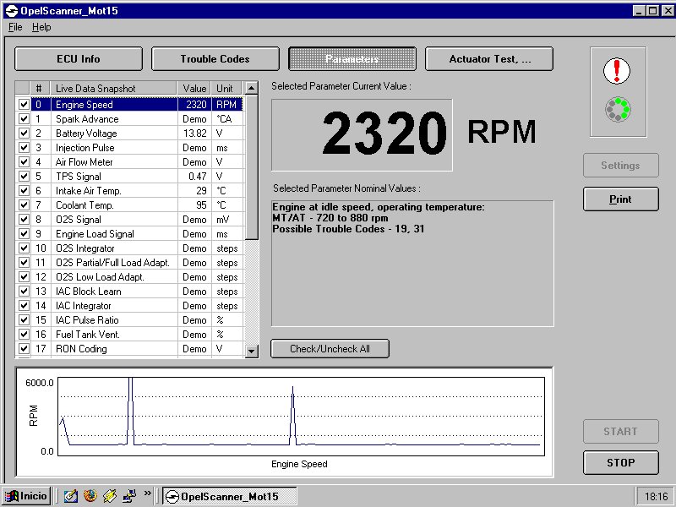Open the Inicio start menu
The image size is (676, 507).
point(26,496)
